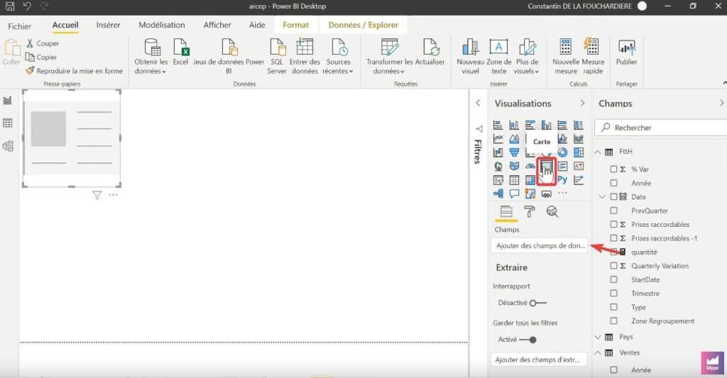Click Reproduire la mise en forme

click(74, 71)
